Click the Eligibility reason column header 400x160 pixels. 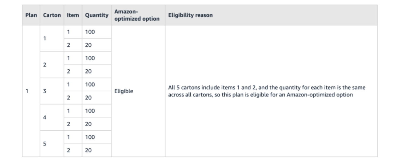pyautogui.click(x=190, y=15)
